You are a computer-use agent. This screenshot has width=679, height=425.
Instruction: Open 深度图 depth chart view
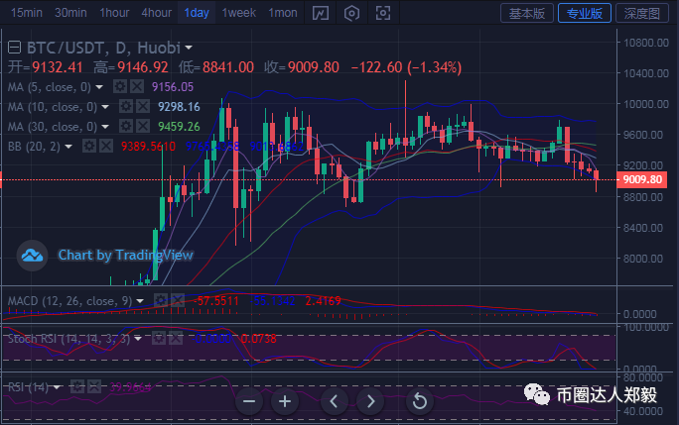(x=642, y=14)
